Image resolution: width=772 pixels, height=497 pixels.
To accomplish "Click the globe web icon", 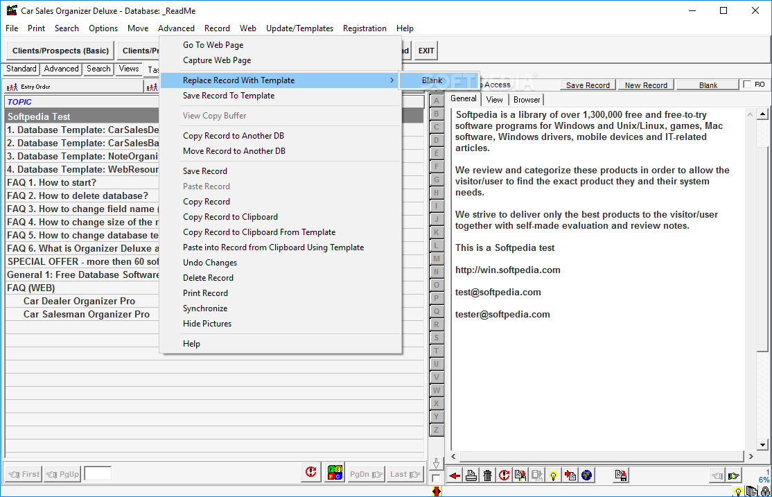I will click(x=586, y=476).
